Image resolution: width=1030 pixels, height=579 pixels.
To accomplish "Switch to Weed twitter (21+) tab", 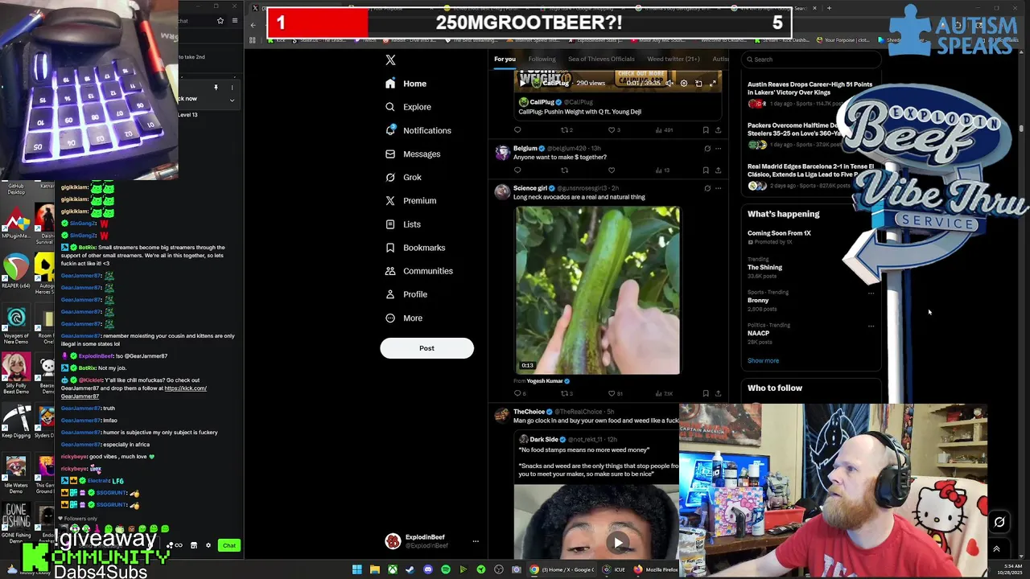I will click(x=674, y=59).
